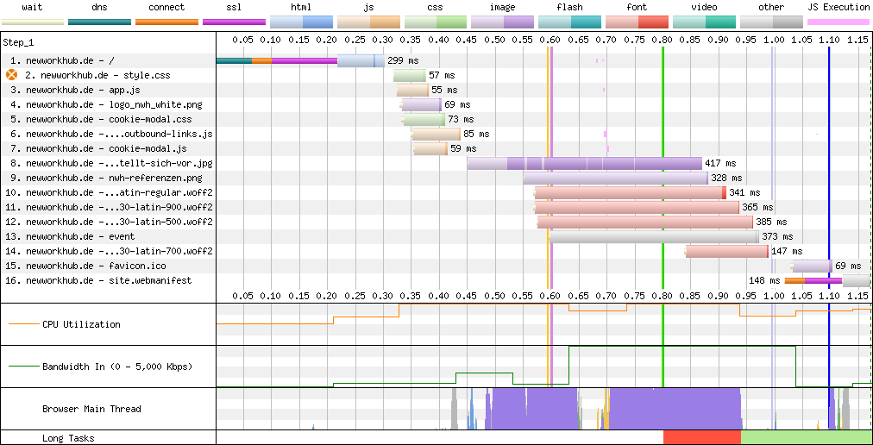The width and height of the screenshot is (873, 445).
Task: Click the connect legend color swatch
Action: point(167,22)
